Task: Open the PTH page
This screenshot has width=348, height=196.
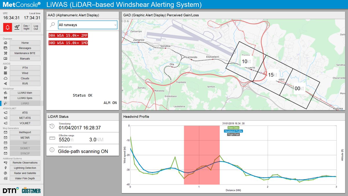Action: click(x=25, y=68)
